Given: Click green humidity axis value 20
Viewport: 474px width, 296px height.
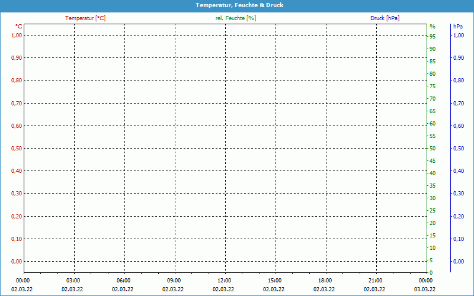Looking at the screenshot, I should point(433,223).
